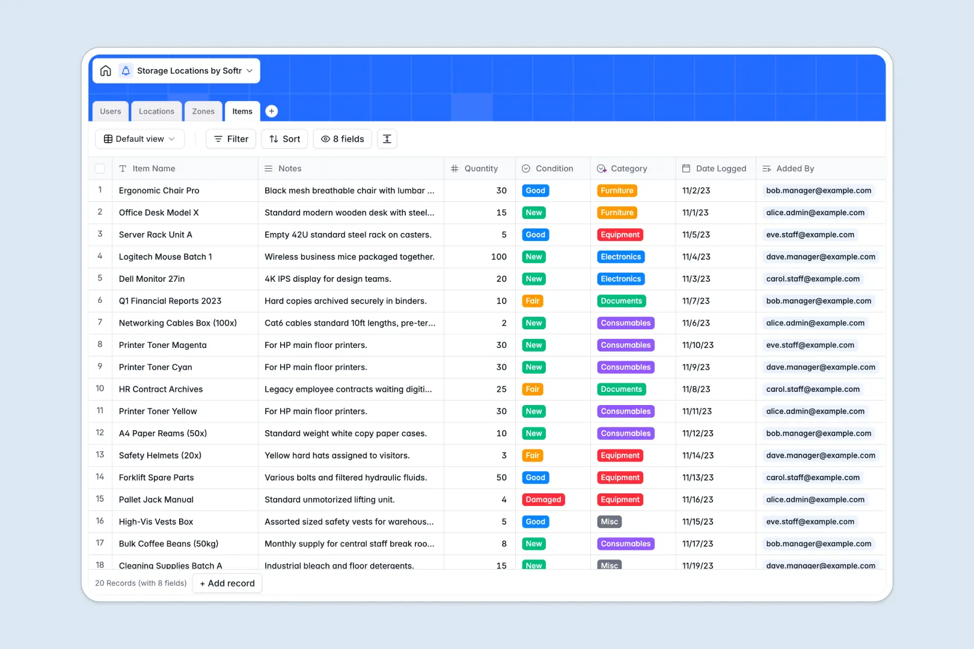Click the Good tag for Server Rack Unit A
Screen dimensions: 974x649
click(x=536, y=235)
